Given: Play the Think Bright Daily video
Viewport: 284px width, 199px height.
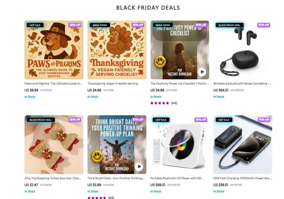Looking at the screenshot, I should (139, 167).
